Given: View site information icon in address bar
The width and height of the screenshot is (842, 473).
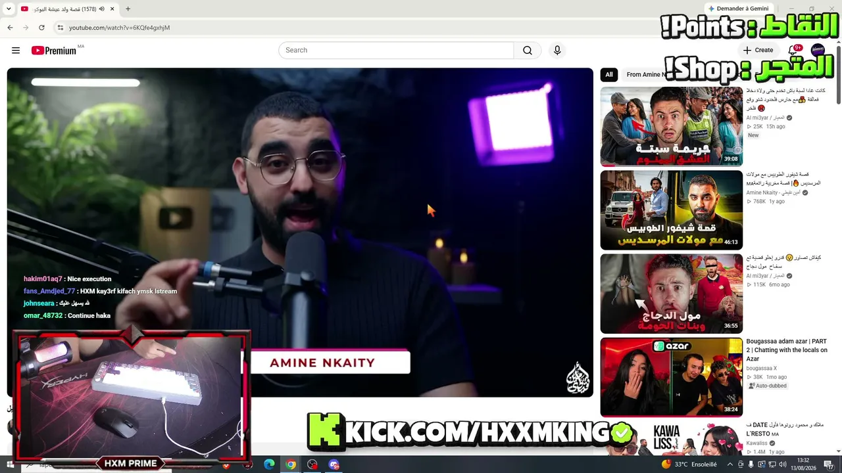Looking at the screenshot, I should [x=60, y=28].
